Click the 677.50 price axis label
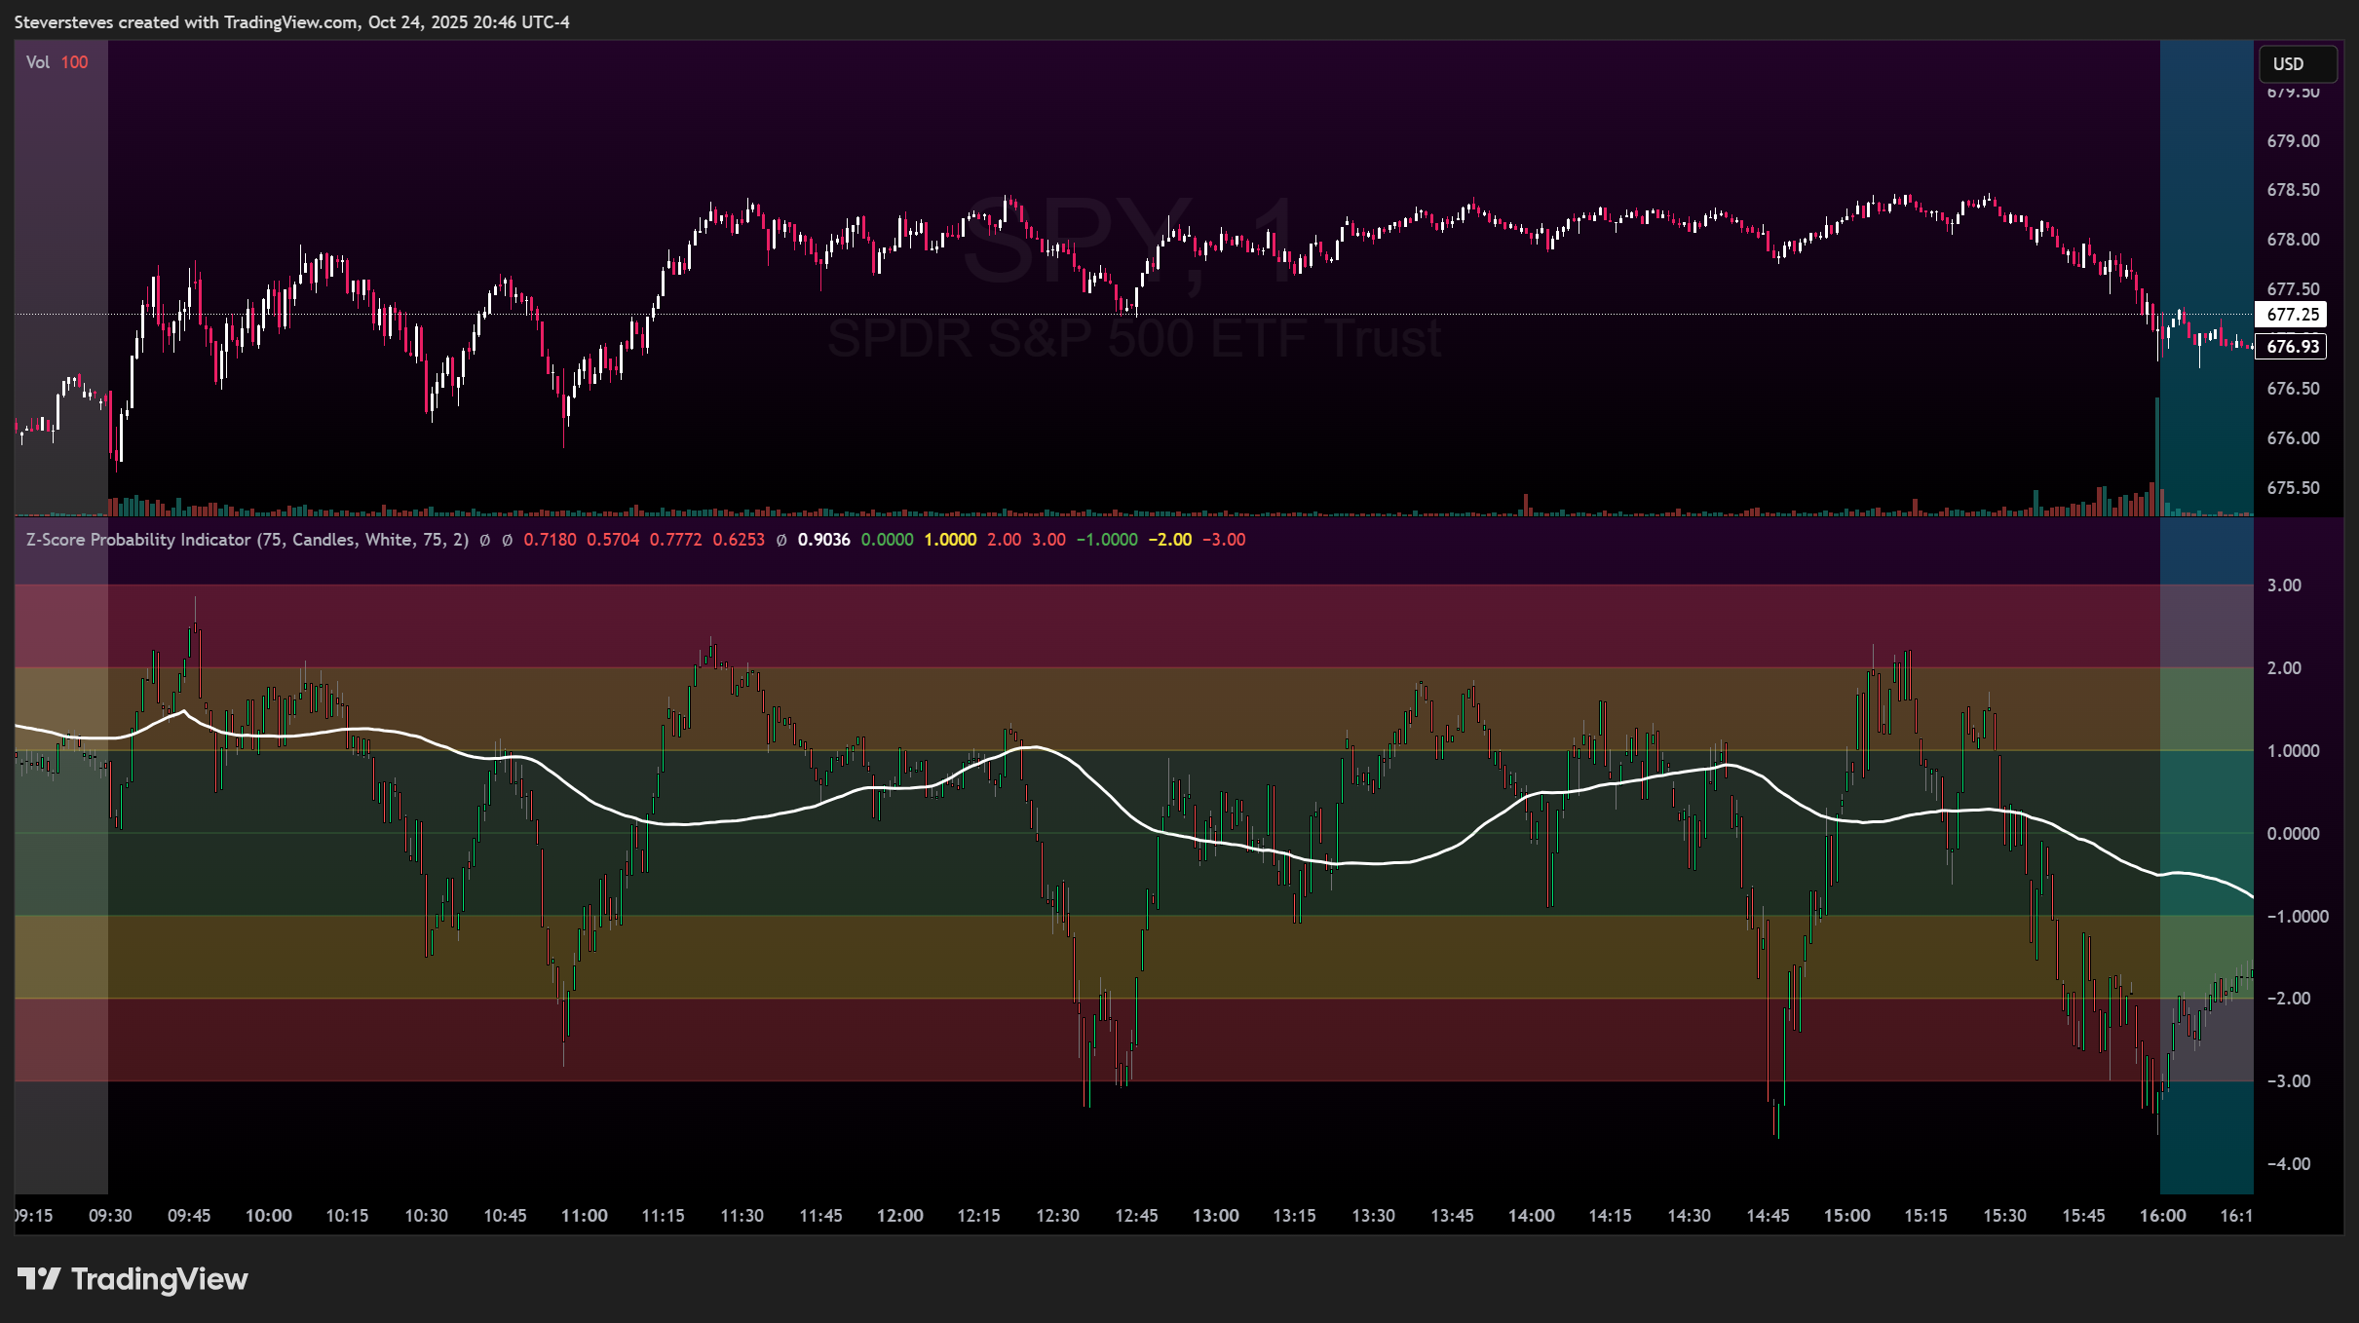Viewport: 2359px width, 1323px height. [2293, 289]
